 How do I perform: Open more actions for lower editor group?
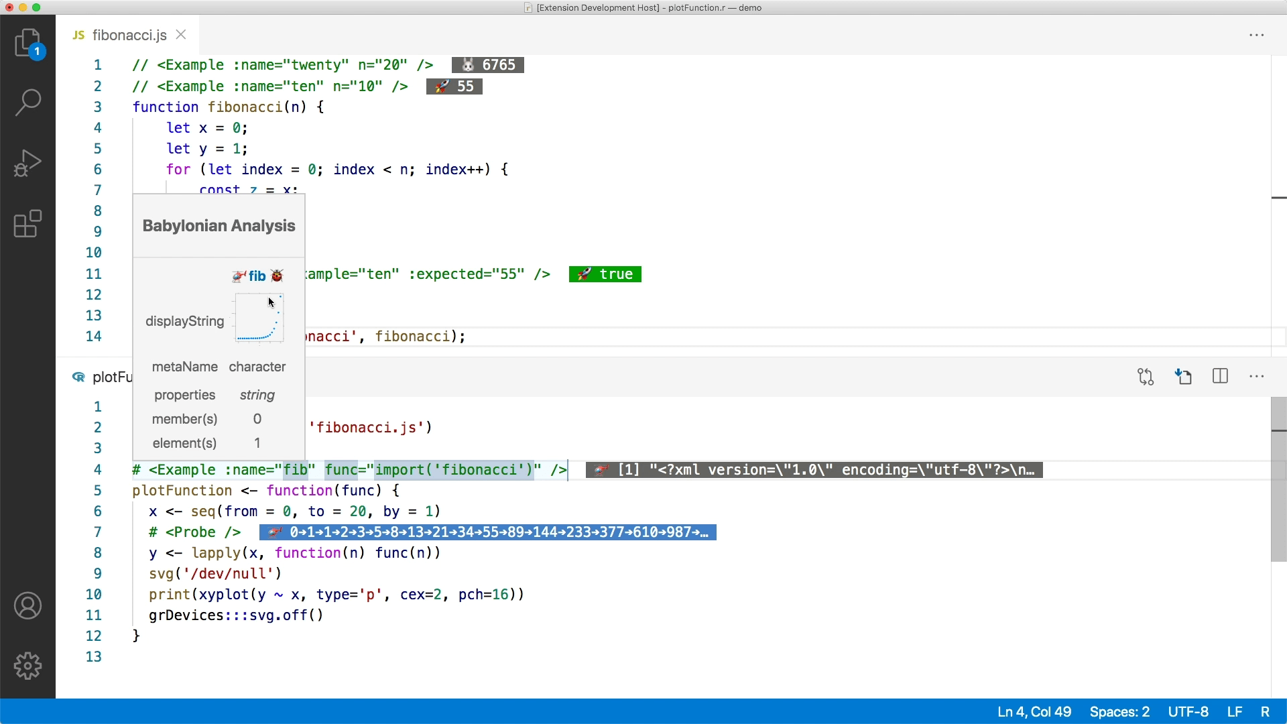1256,377
